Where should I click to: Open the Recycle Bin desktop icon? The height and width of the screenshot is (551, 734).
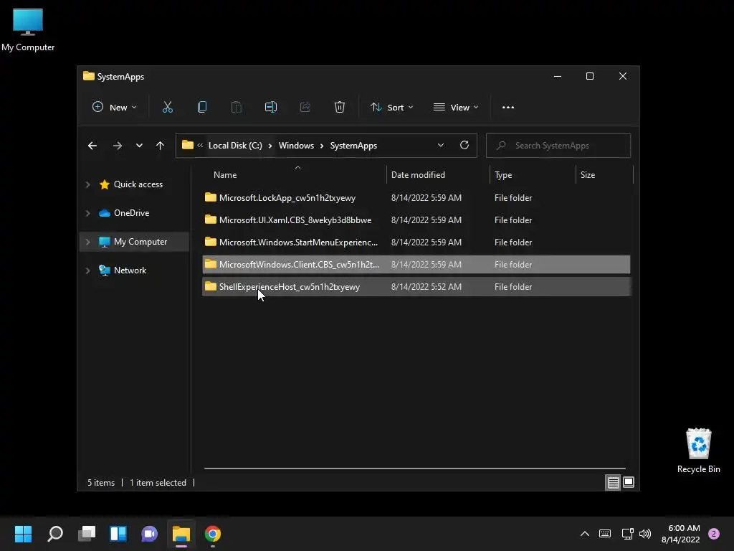[698, 451]
